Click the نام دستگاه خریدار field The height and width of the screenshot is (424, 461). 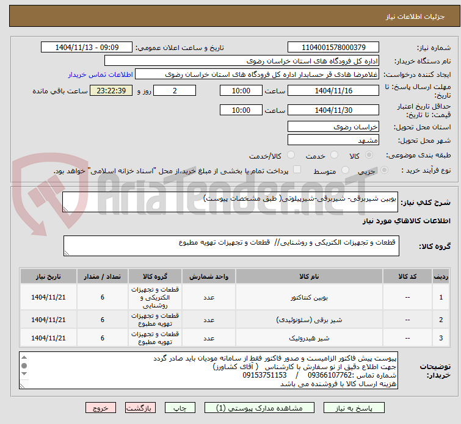pos(242,61)
